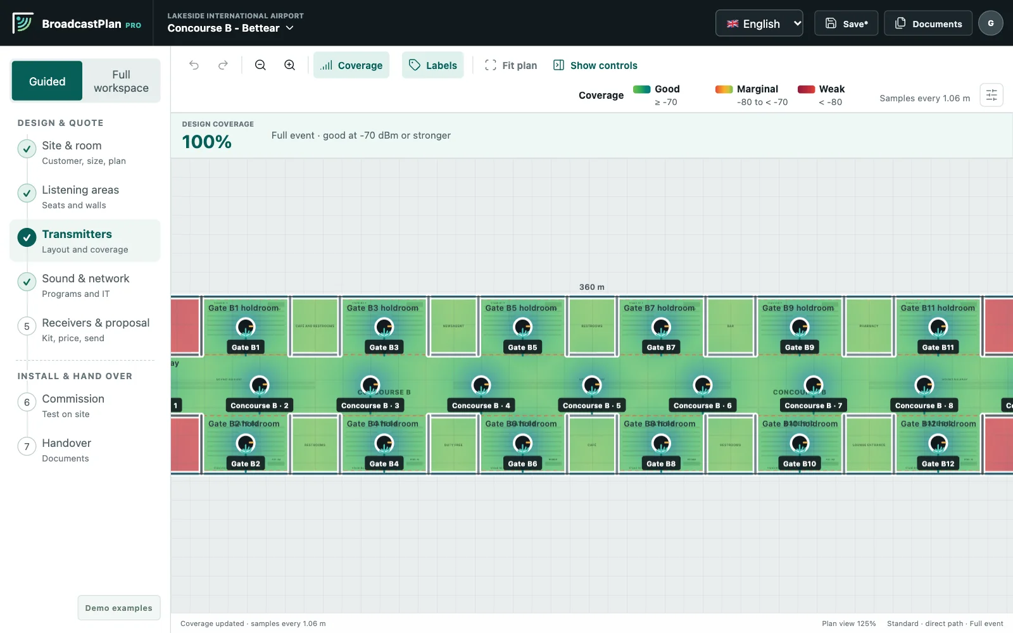Select the Gate B6 transmitter icon

(522, 443)
